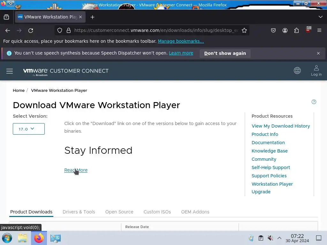Click Manage bookmarks link
This screenshot has height=245, width=327.
(181, 41)
